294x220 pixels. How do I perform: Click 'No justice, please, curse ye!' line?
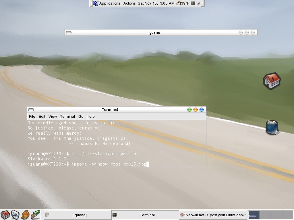tap(65, 128)
